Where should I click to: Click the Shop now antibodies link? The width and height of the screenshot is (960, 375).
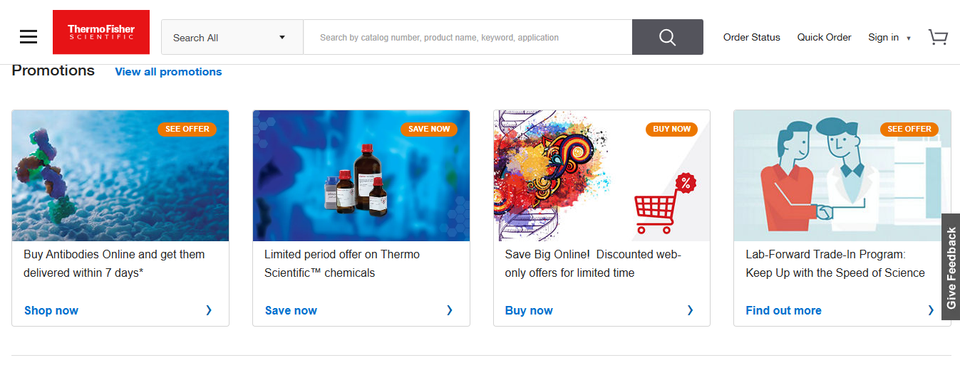(51, 310)
